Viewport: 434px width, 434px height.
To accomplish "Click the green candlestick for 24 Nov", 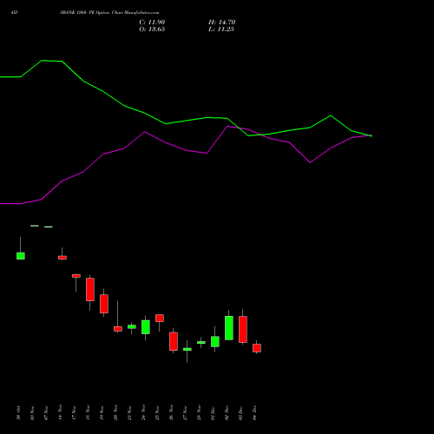I will [x=146, y=327].
